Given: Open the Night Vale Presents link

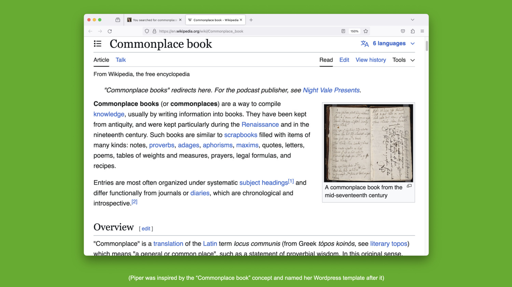Looking at the screenshot, I should pos(331,90).
